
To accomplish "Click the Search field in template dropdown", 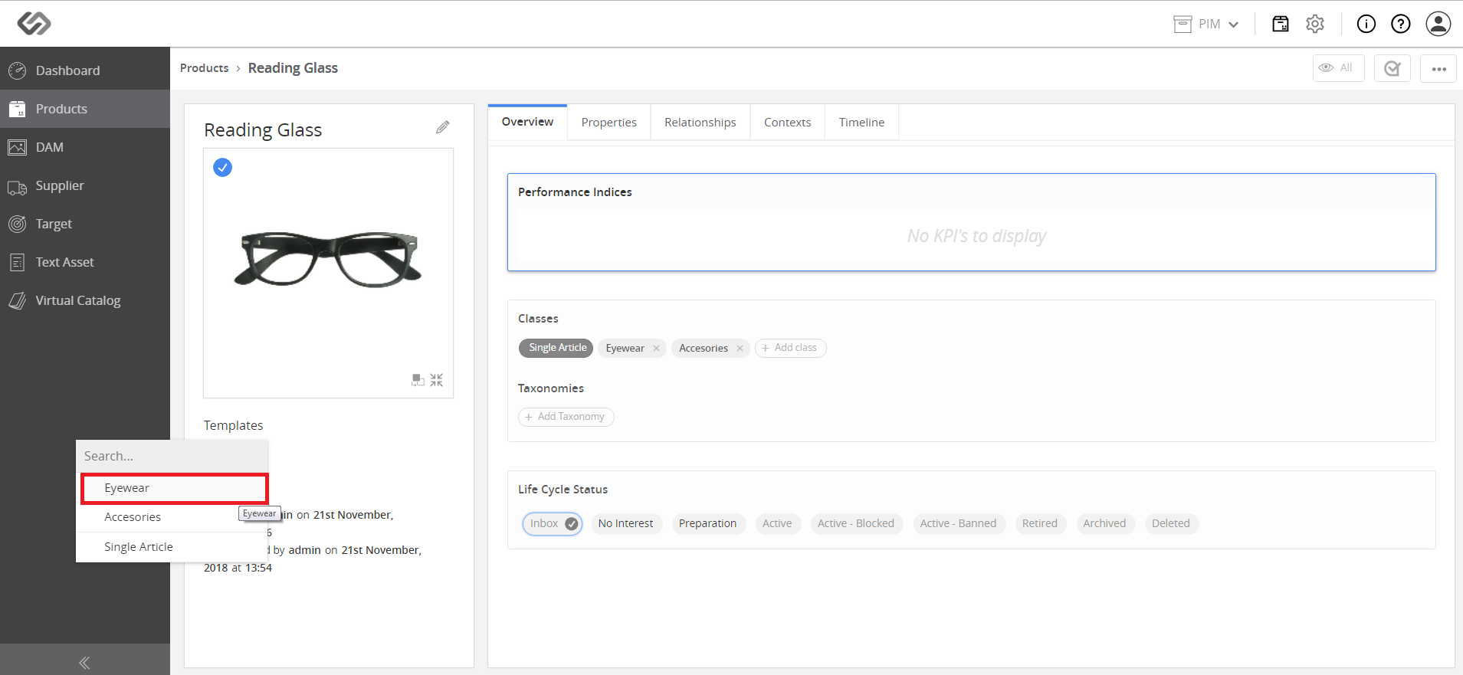I will tap(172, 456).
